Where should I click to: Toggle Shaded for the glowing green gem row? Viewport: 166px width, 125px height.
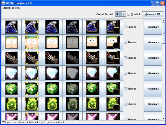click(x=125, y=104)
